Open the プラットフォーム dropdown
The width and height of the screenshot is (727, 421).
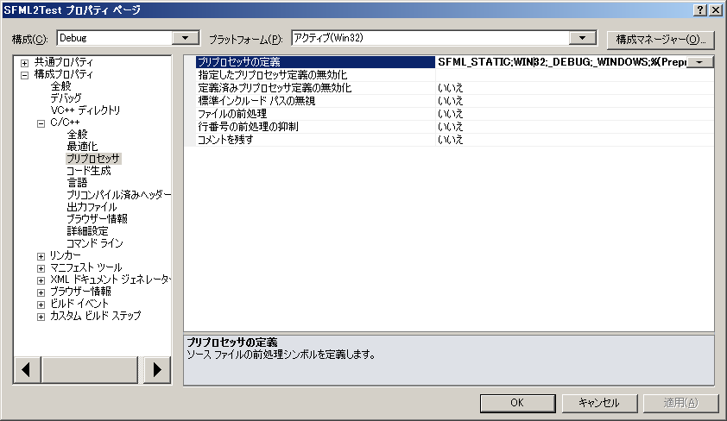click(x=585, y=39)
